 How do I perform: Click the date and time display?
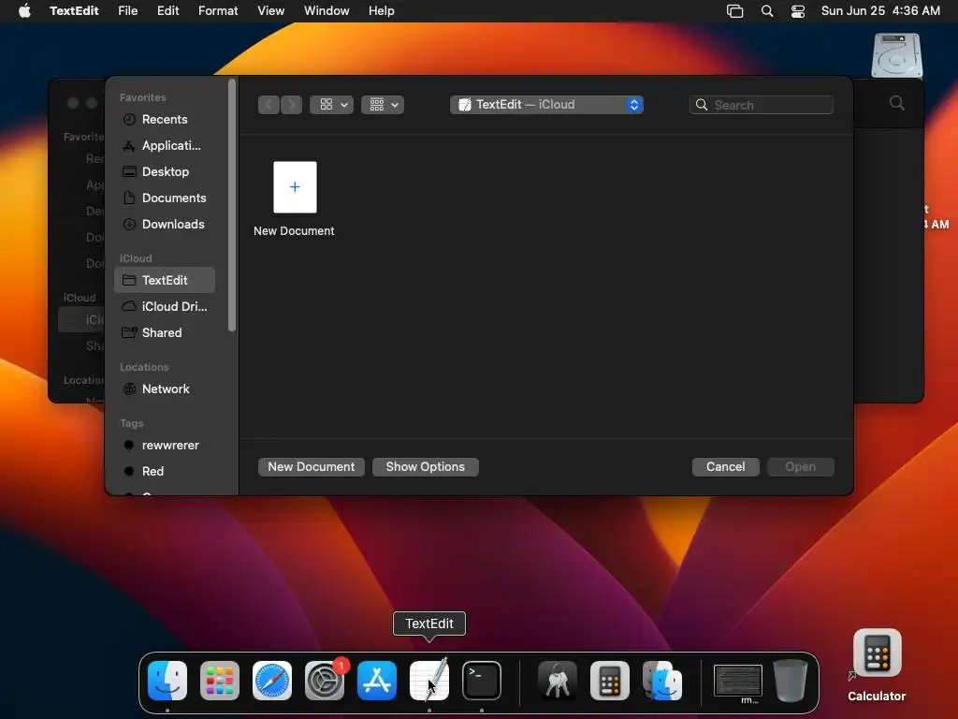(880, 10)
